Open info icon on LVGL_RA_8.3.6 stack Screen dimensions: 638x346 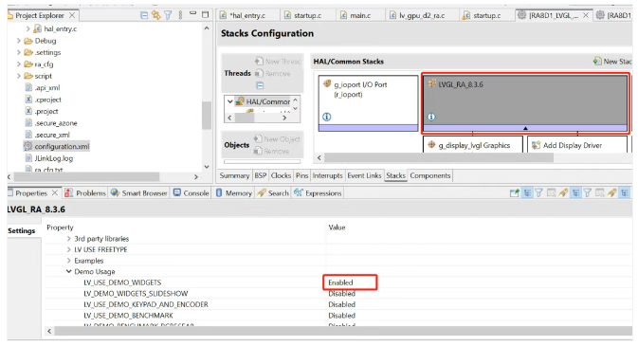tap(431, 117)
